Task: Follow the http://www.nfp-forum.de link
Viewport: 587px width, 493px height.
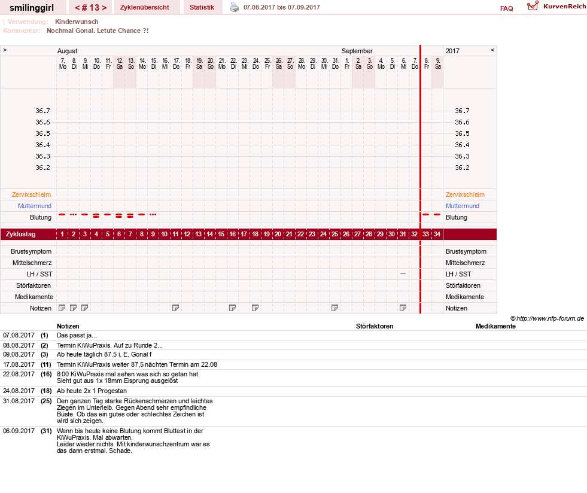Action: coord(550,318)
